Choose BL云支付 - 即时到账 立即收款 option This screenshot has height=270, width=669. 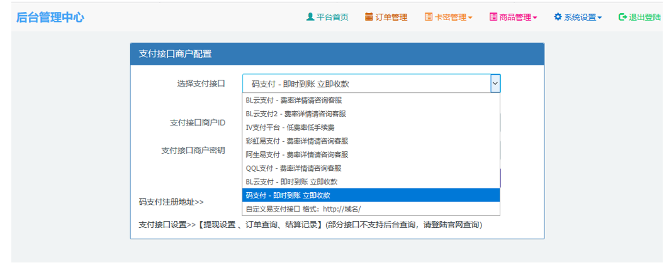pyautogui.click(x=371, y=182)
